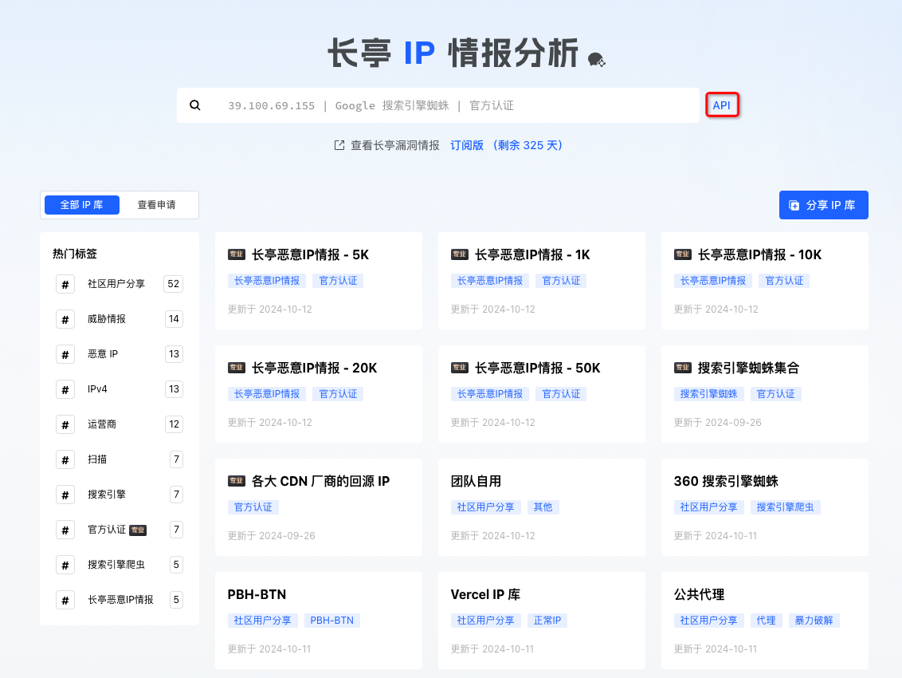Click the PBH-BTN tag chip
This screenshot has width=902, height=678.
pyautogui.click(x=331, y=621)
